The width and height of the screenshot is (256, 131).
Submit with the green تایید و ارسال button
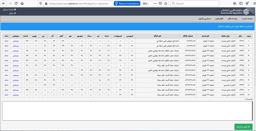pos(243,127)
